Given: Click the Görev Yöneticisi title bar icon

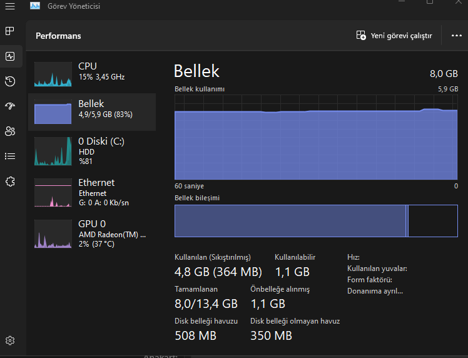Looking at the screenshot, I should point(35,6).
